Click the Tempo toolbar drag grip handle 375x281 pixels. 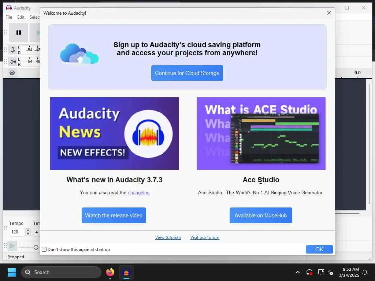click(5, 228)
